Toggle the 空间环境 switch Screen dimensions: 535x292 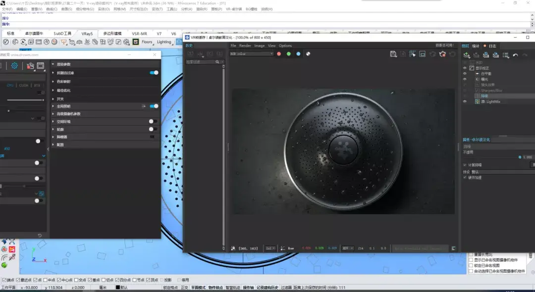coord(153,121)
